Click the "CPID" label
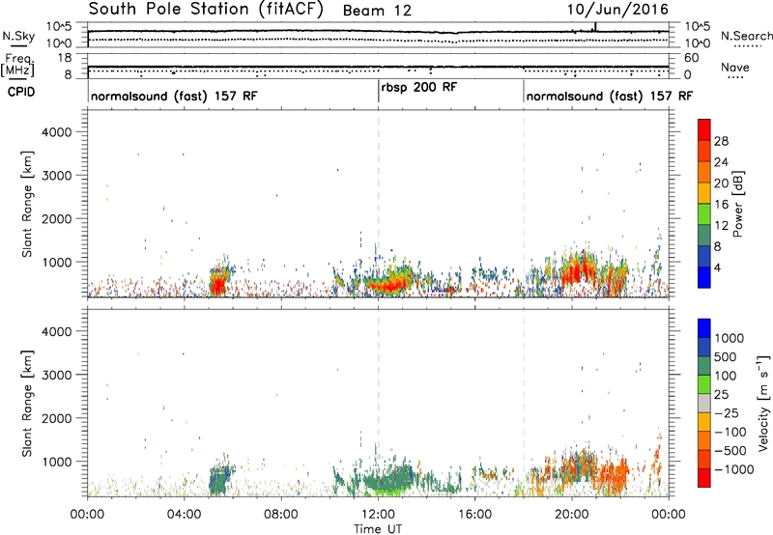773x535 pixels. coord(21,92)
